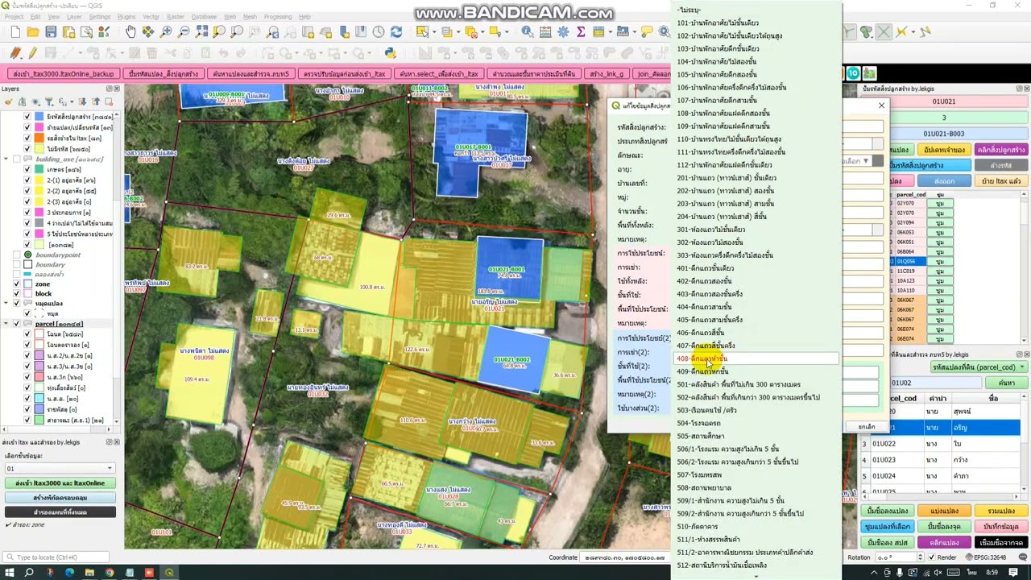
Task: Open the Raster menu
Action: pyautogui.click(x=176, y=17)
